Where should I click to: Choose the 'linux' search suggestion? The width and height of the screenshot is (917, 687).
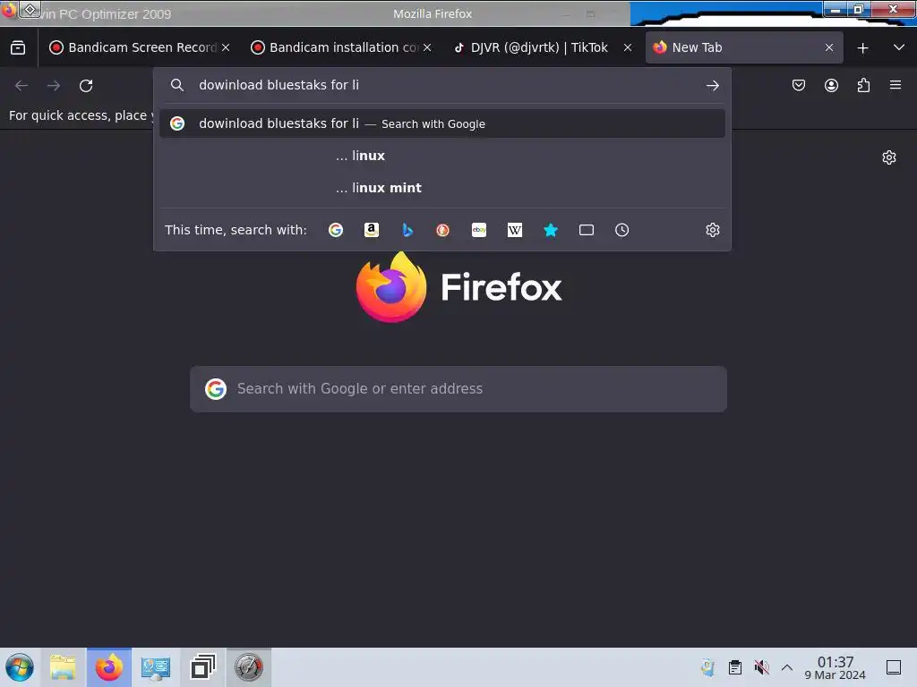point(442,156)
